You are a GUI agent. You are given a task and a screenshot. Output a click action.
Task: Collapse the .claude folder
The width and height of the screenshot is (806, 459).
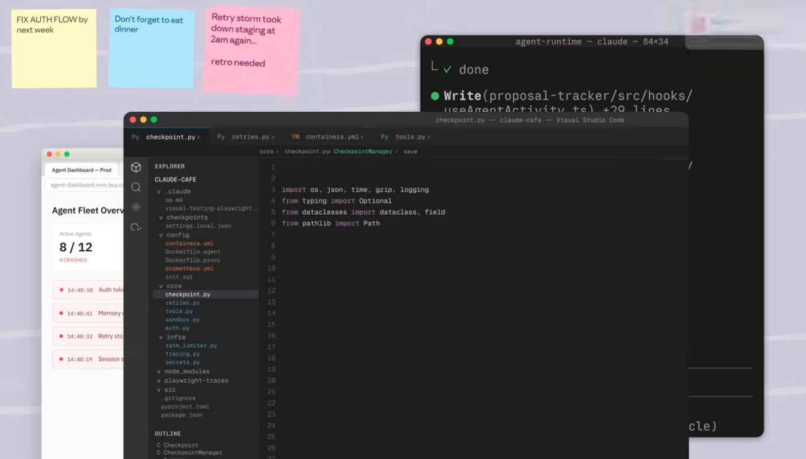[x=173, y=192]
